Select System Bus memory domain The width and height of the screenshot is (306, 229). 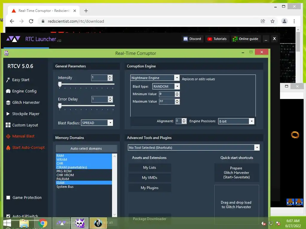point(84,187)
